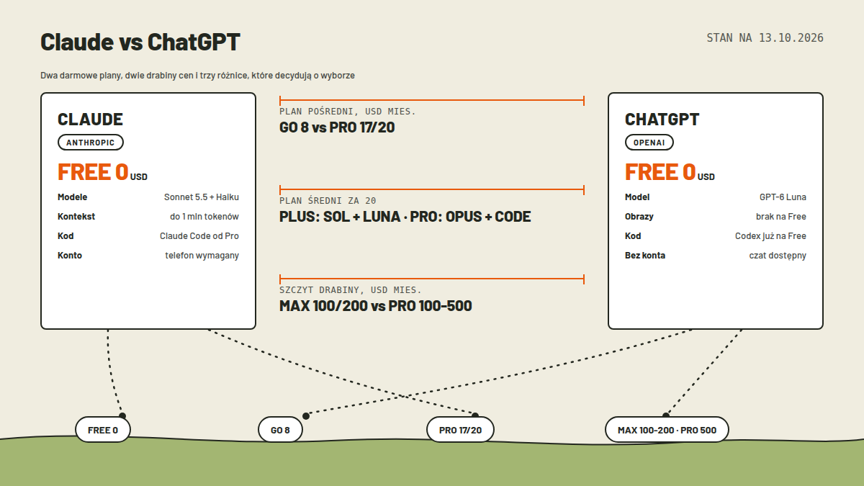This screenshot has width=864, height=486.
Task: Click the CHATGPT card heading
Action: pos(662,120)
